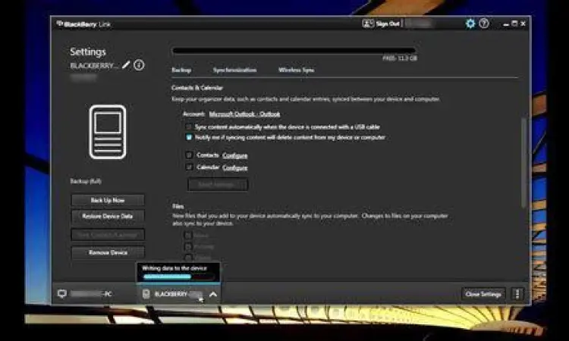This screenshot has width=569, height=341.
Task: Switch to the Synchronization tab
Action: [x=234, y=70]
